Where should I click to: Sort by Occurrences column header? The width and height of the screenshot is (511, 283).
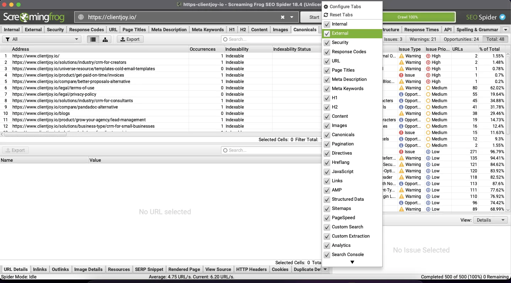pos(206,49)
